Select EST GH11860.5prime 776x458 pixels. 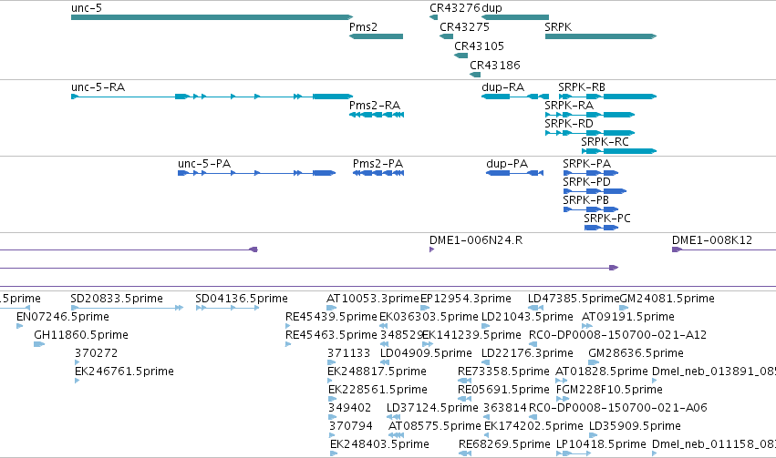coord(39,344)
